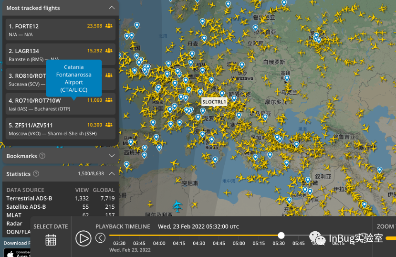Image resolution: width=396 pixels, height=257 pixels.
Task: Click the airport pin near Roma
Action: (x=212, y=139)
